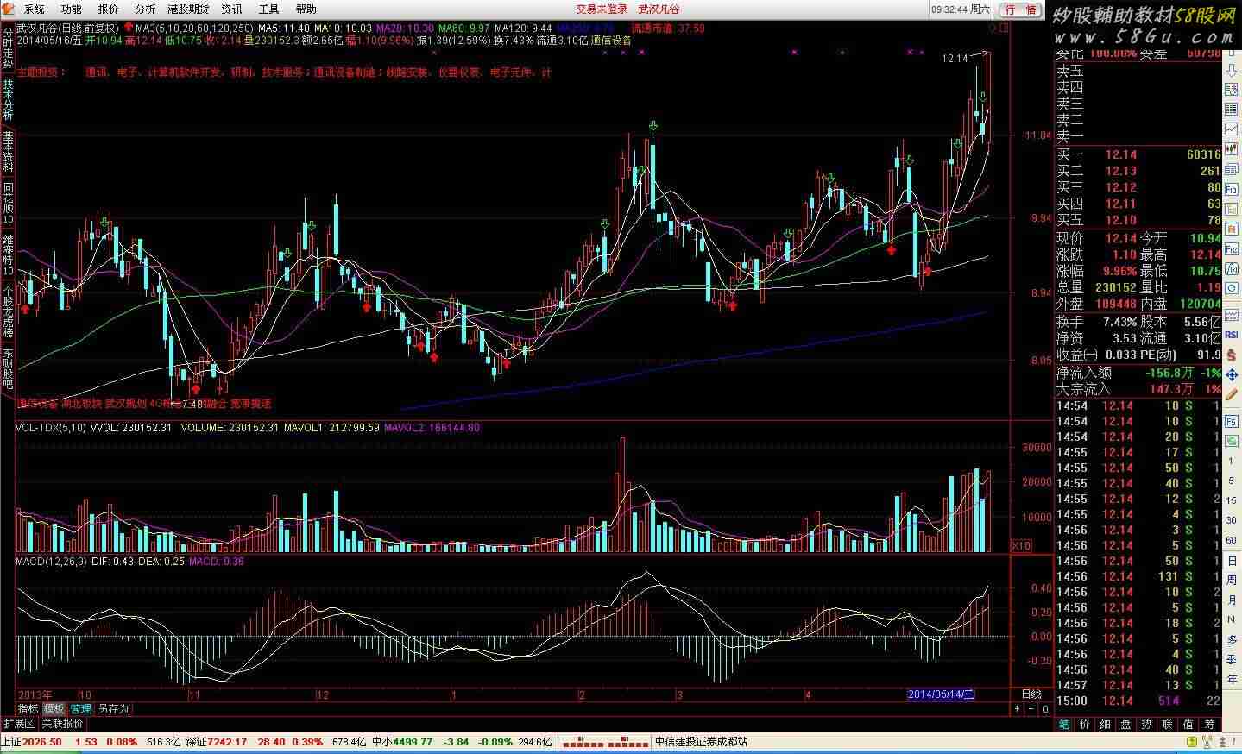Screen dimensions: 1242x754
Task: Select the 1-minute period button
Action: (1231, 461)
